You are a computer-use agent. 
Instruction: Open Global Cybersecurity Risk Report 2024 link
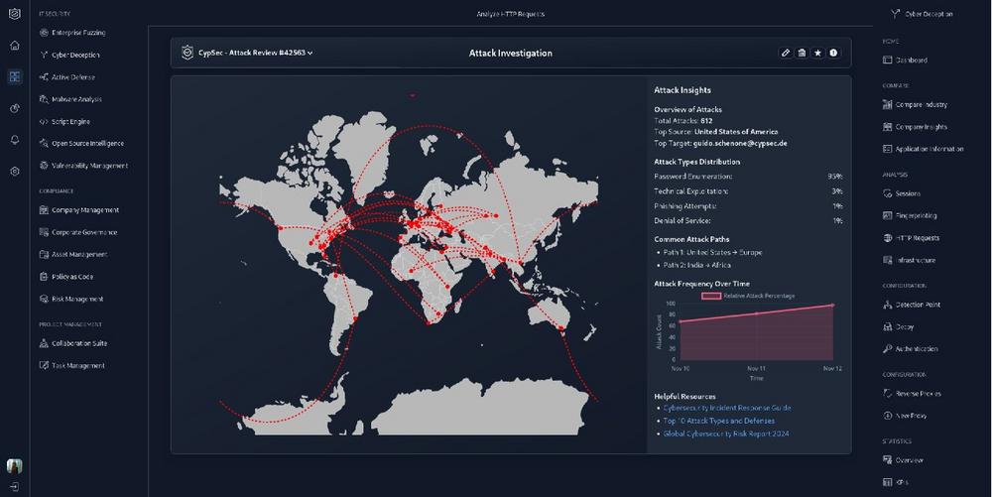tap(725, 434)
